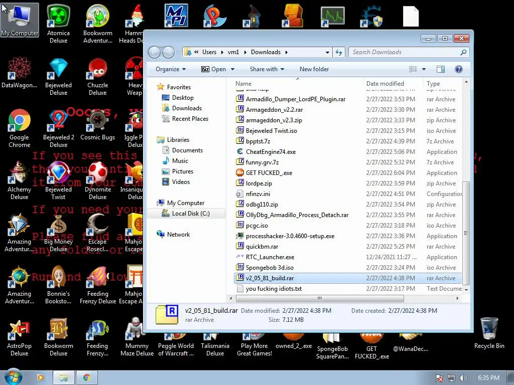Click the horizontal scrollbar in file list

point(320,298)
